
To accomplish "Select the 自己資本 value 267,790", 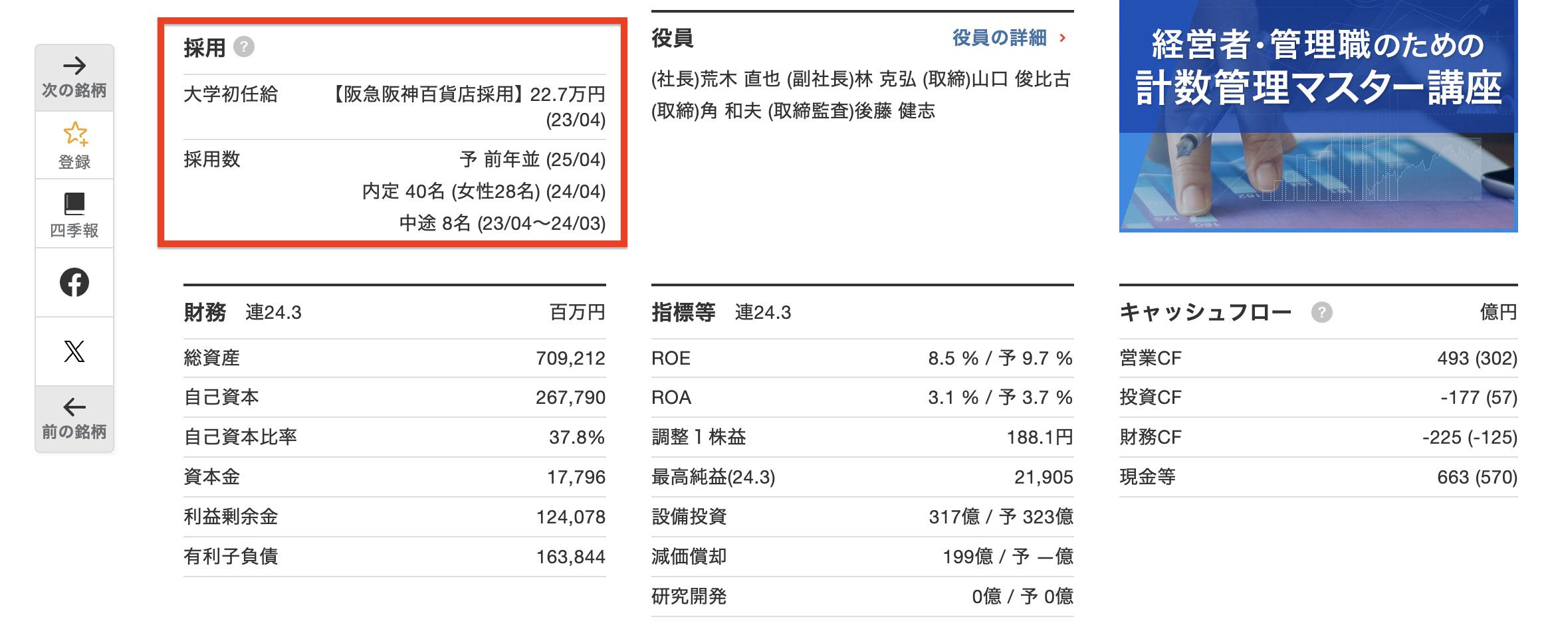I will click(x=570, y=397).
